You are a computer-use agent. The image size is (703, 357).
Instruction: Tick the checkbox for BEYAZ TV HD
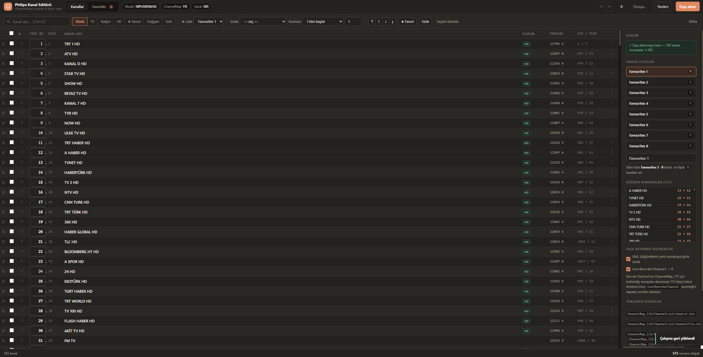tap(12, 93)
